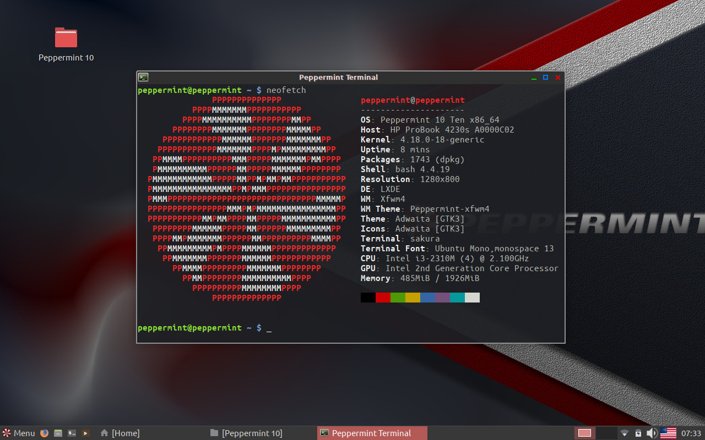The height and width of the screenshot is (440, 705).
Task: Open the terminal quick-launch icon
Action: tap(72, 433)
